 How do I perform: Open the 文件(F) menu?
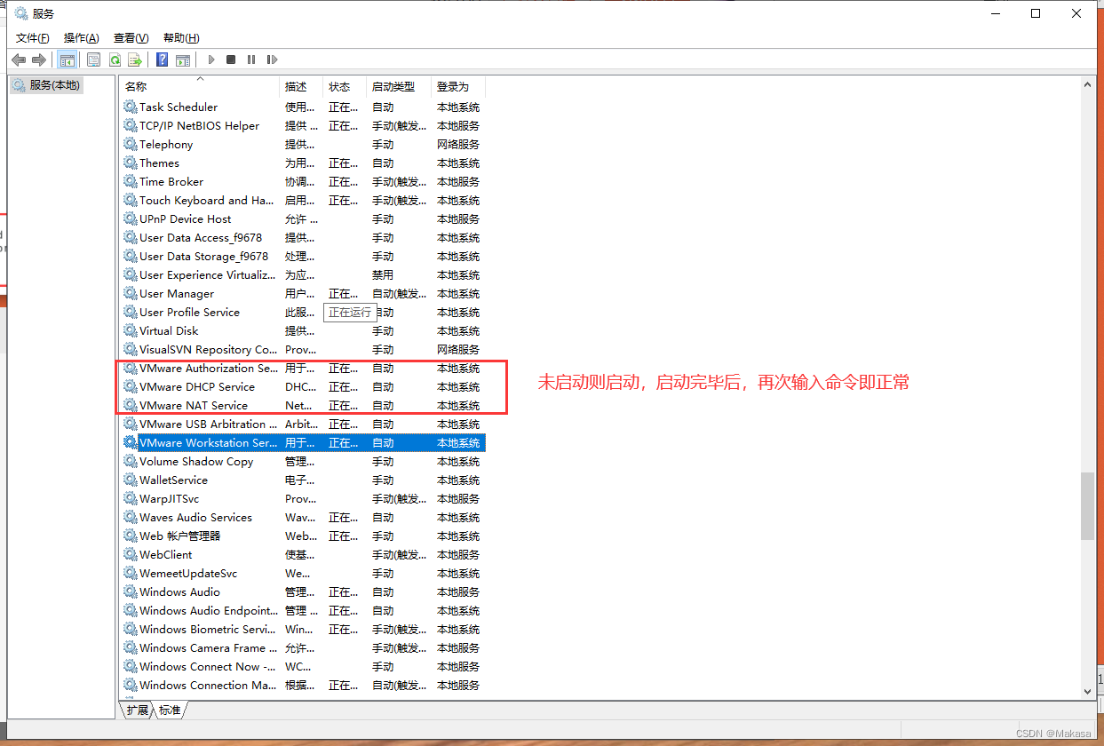click(33, 37)
